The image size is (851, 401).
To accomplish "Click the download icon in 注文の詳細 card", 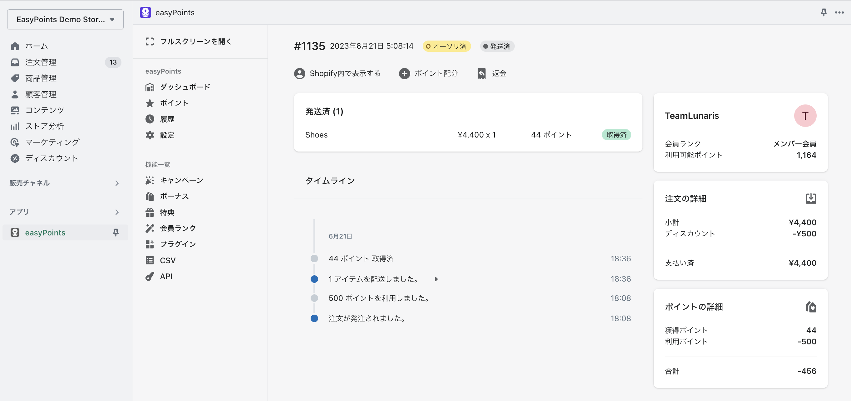I will [811, 198].
